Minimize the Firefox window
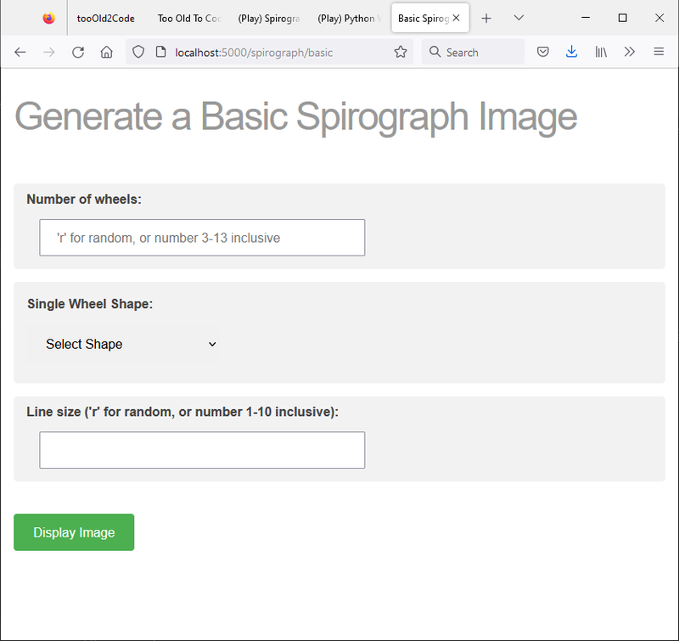The image size is (679, 641). click(586, 18)
